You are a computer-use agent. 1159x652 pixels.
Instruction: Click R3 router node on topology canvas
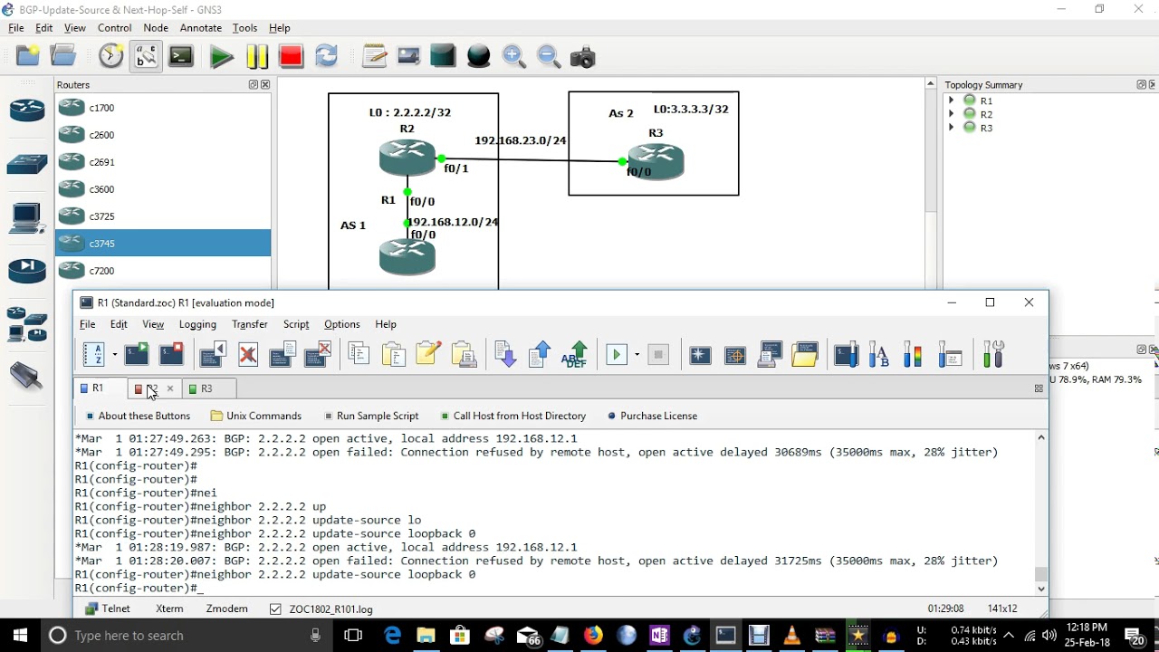click(x=656, y=162)
